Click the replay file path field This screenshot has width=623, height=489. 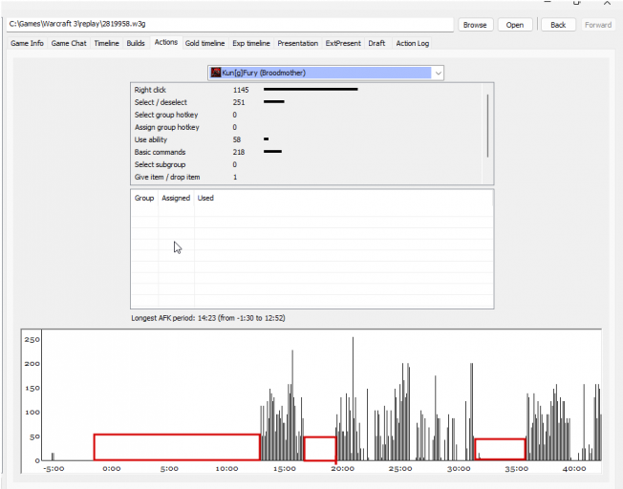click(229, 24)
